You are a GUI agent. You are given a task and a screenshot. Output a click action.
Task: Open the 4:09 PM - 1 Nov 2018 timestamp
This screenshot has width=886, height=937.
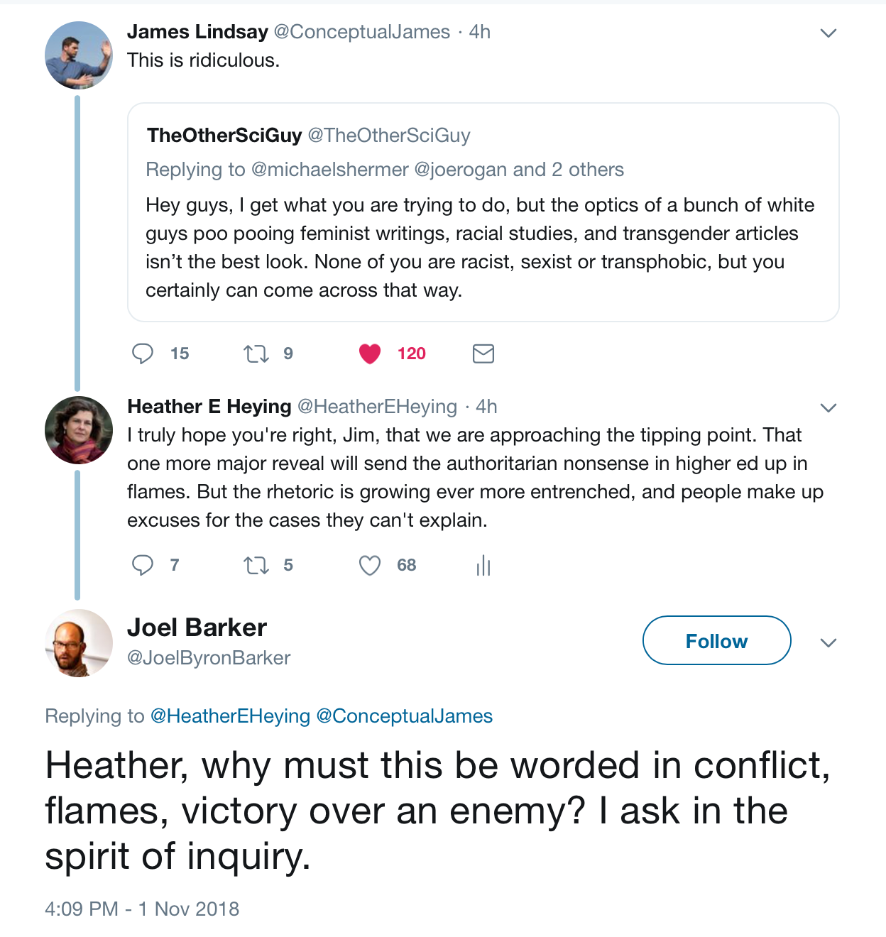pyautogui.click(x=142, y=909)
